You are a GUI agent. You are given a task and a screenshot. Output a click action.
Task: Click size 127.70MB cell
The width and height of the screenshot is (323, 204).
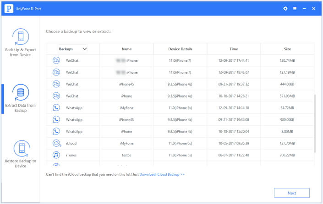(x=287, y=143)
